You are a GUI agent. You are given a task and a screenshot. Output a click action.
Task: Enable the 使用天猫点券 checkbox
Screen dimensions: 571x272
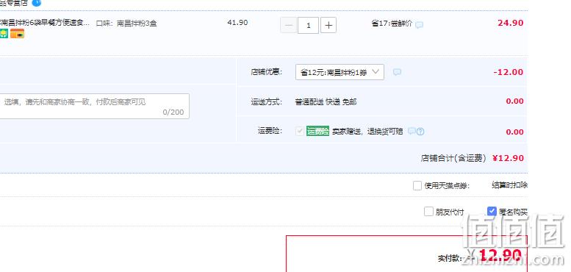coord(417,186)
